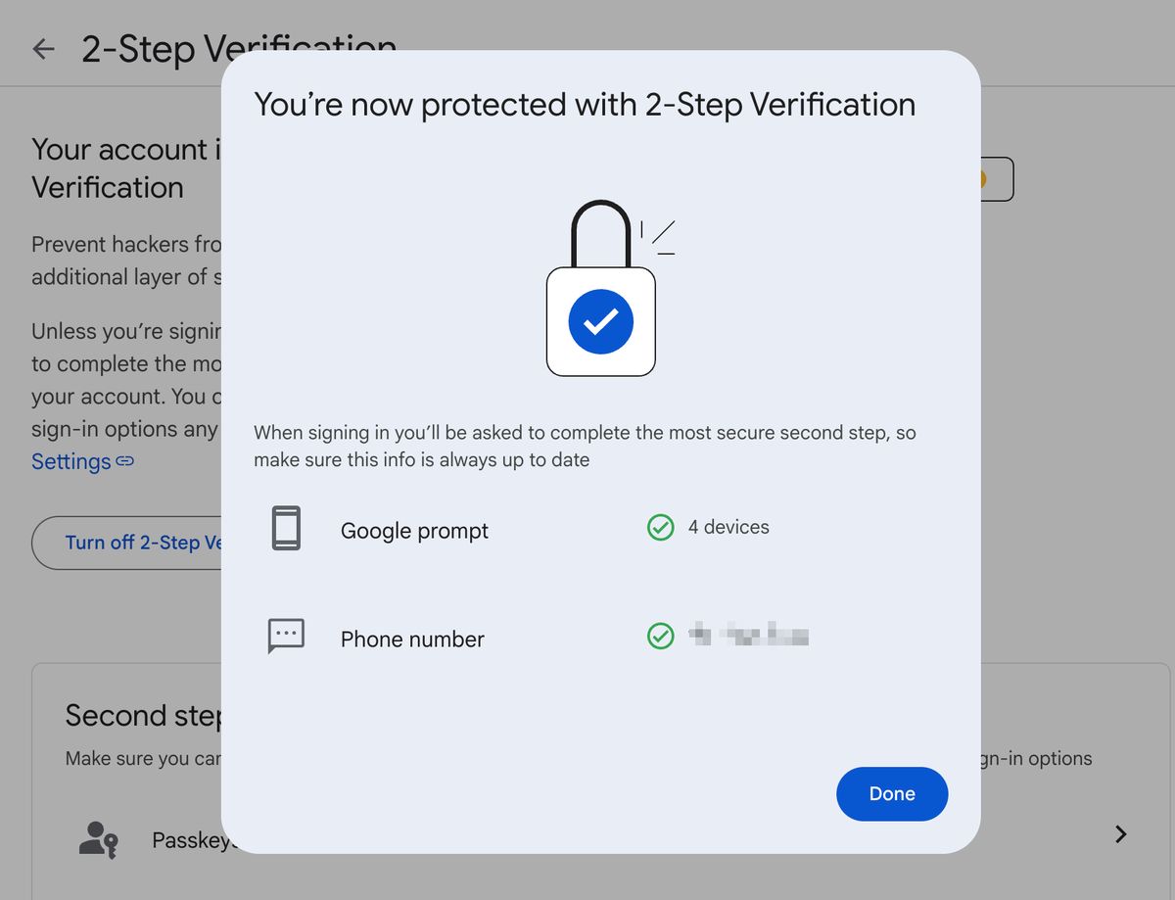Click the blurred phone number value
Screen dimensions: 1175x900
tap(749, 637)
